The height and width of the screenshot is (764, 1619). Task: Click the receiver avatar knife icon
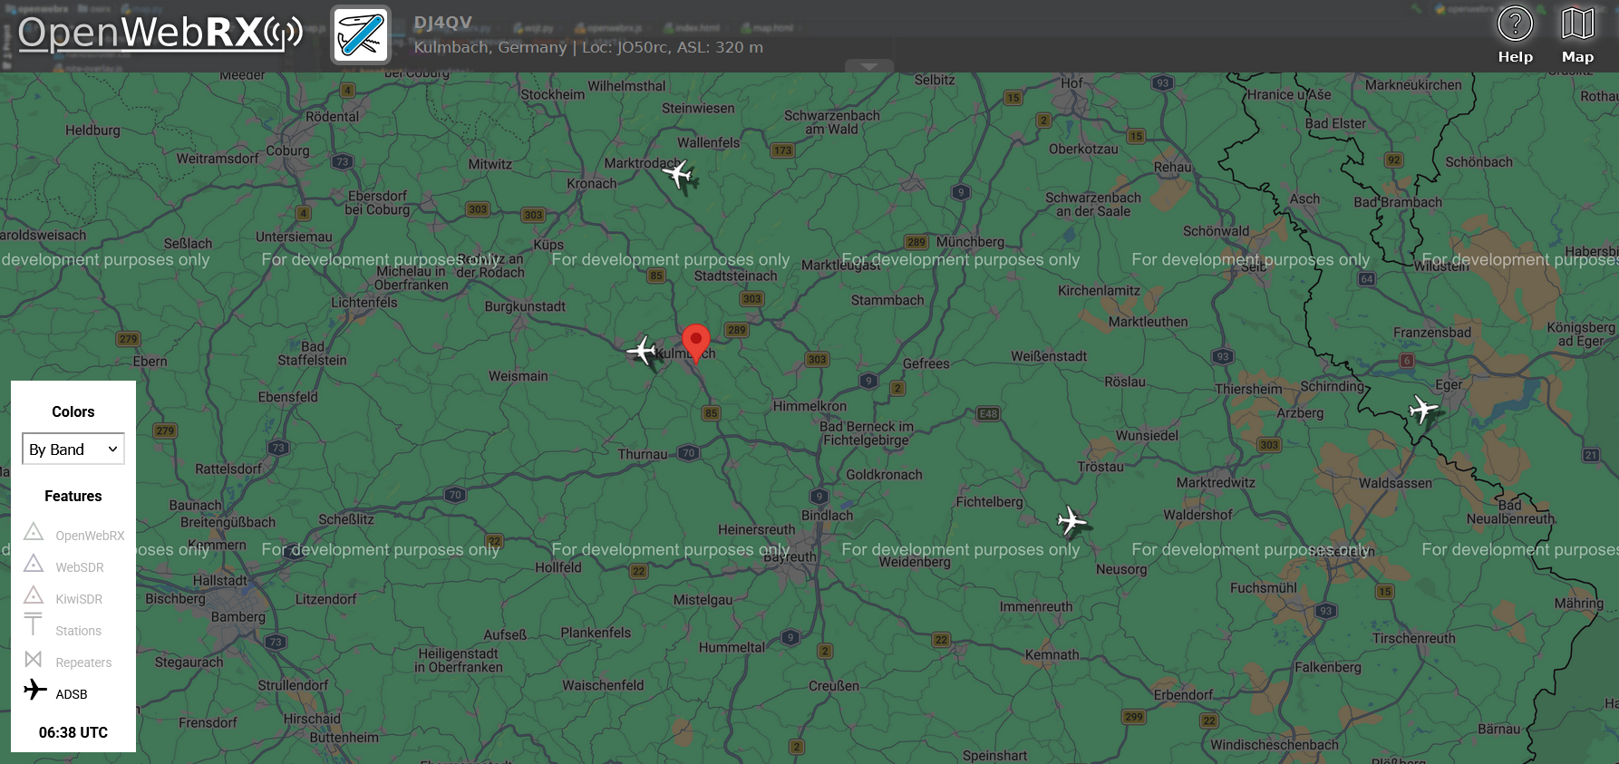(x=361, y=34)
